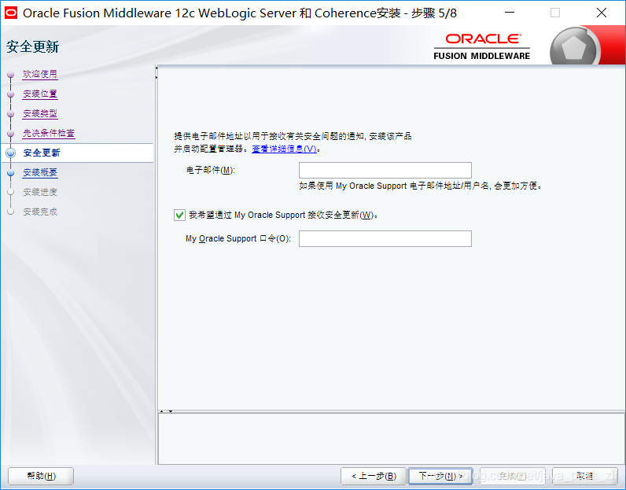Go to the 欢迎使用 step
The width and height of the screenshot is (626, 490).
coord(40,74)
